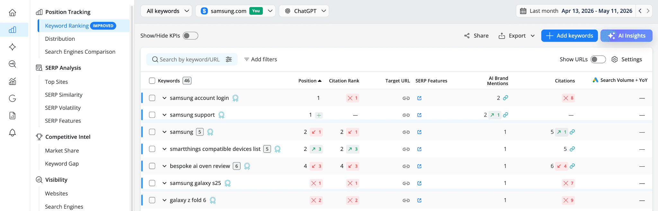
Task: Open Keyword Gap in sidebar
Action: coord(62,164)
